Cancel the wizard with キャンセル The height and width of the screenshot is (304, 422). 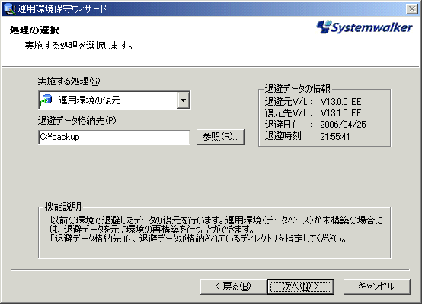pos(376,287)
